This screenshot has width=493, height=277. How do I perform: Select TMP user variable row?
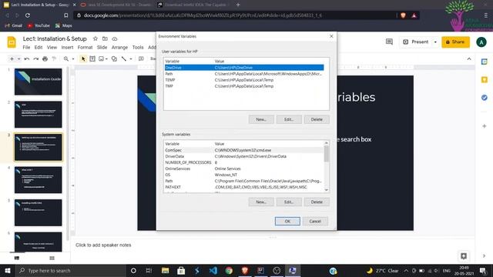coord(244,86)
